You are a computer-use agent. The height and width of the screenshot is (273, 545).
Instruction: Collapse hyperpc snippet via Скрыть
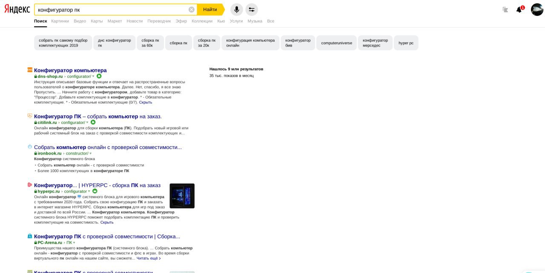pos(107,222)
